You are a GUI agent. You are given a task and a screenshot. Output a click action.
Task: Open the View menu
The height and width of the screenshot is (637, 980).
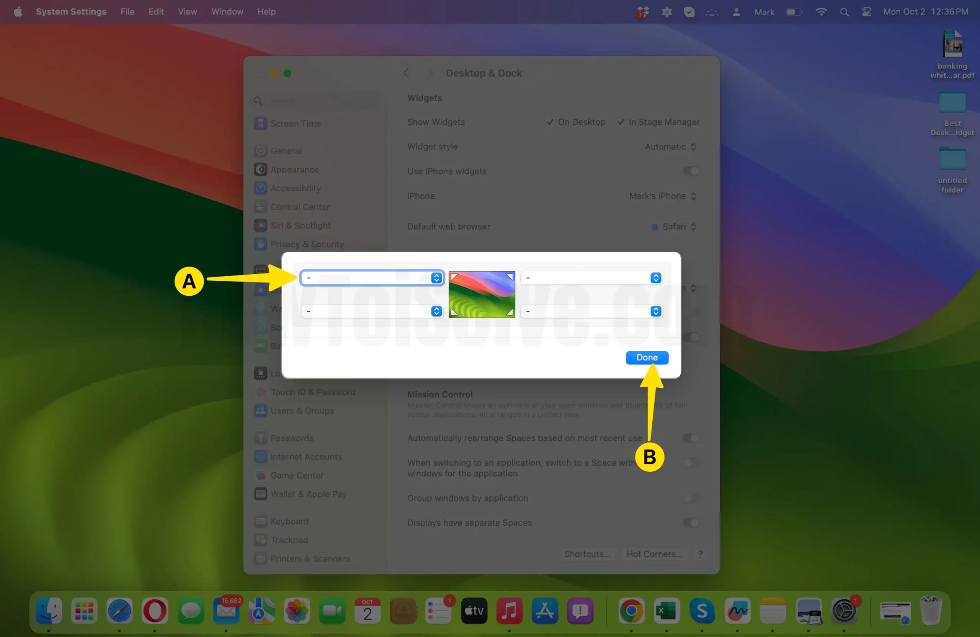point(187,11)
